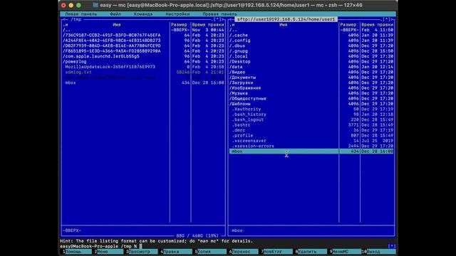Sort right panel by Имя column header
This screenshot has height=256, width=456.
283,25
